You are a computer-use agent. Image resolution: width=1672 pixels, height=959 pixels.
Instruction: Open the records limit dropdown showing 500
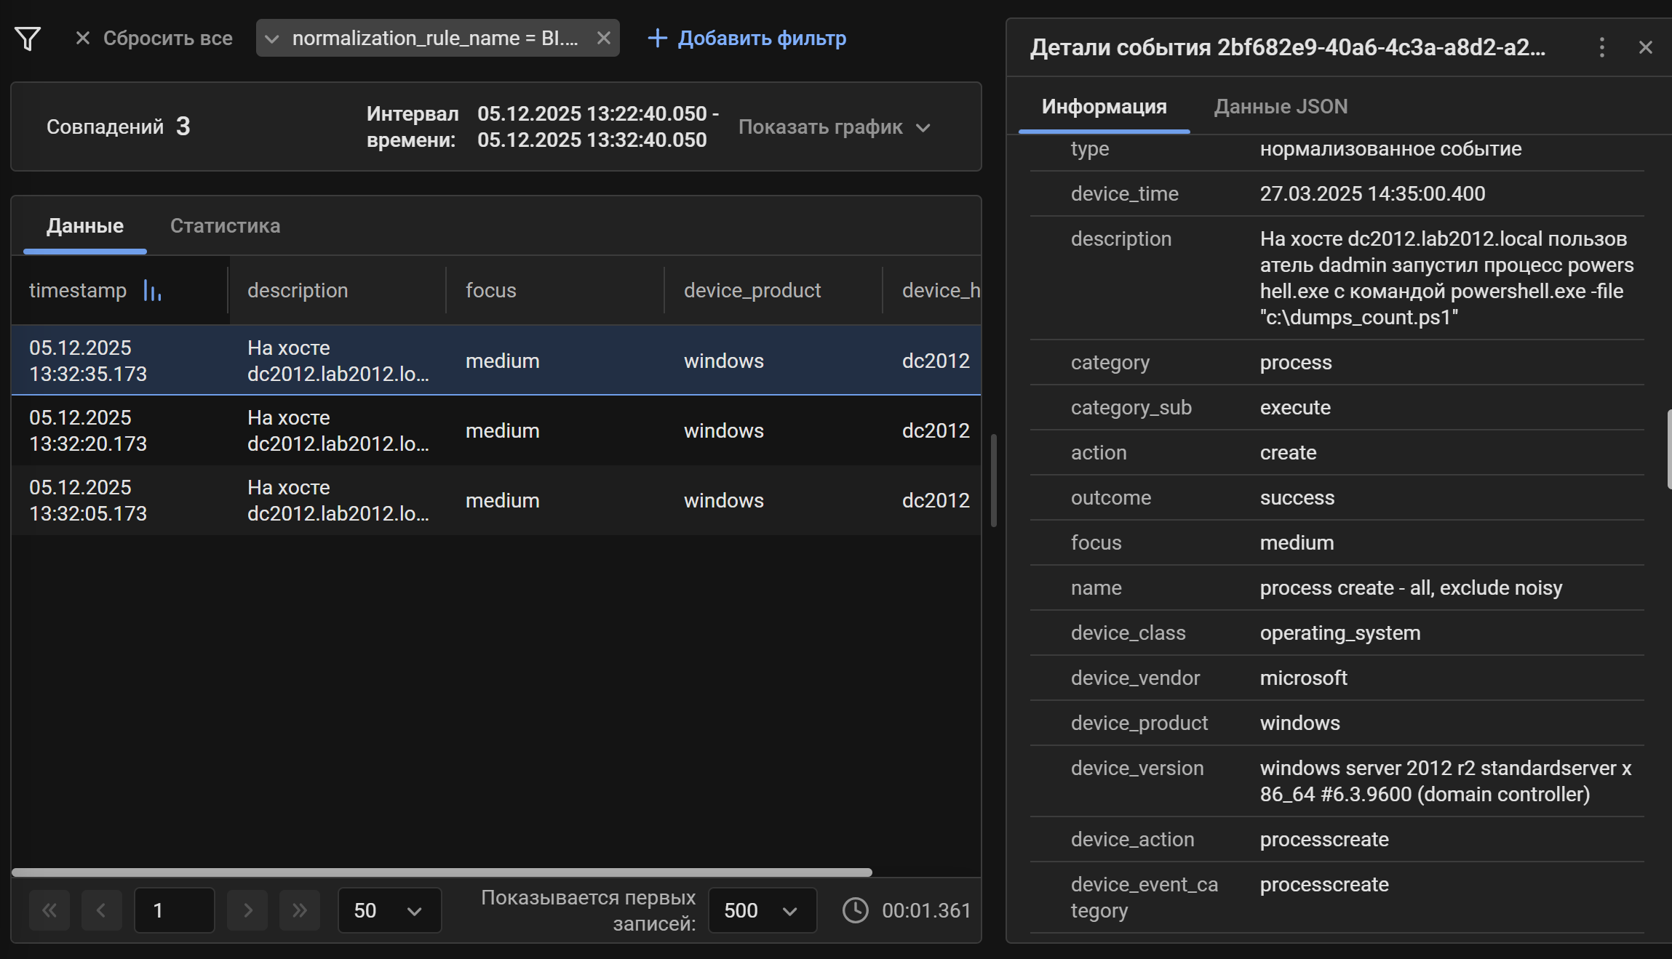(761, 910)
